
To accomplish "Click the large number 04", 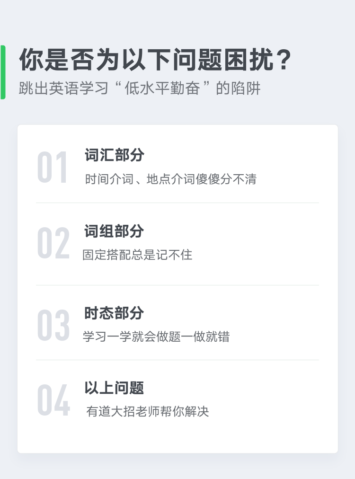I will (x=54, y=400).
